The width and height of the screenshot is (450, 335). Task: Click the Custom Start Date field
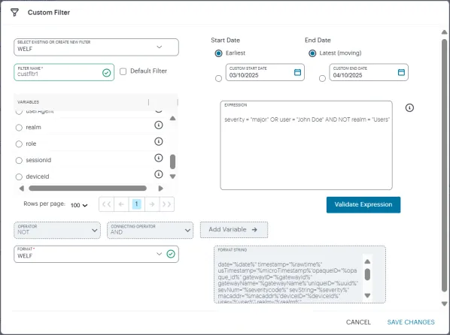(x=265, y=72)
